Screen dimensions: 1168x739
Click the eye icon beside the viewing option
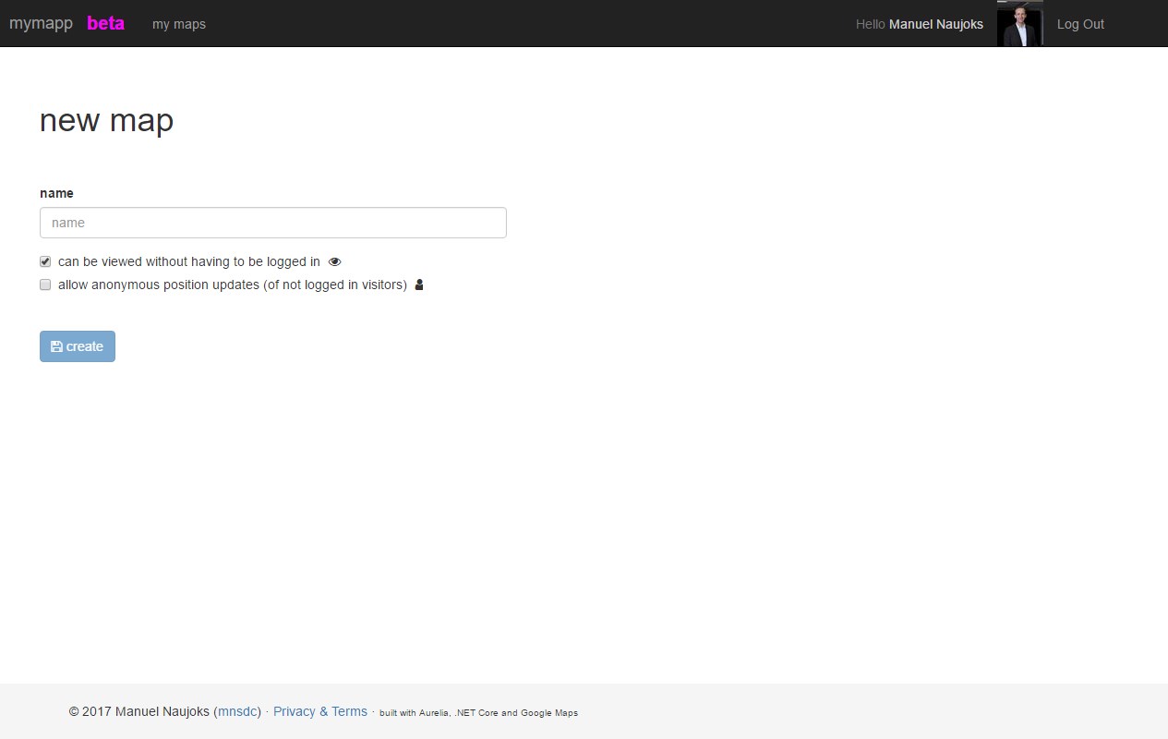[334, 262]
